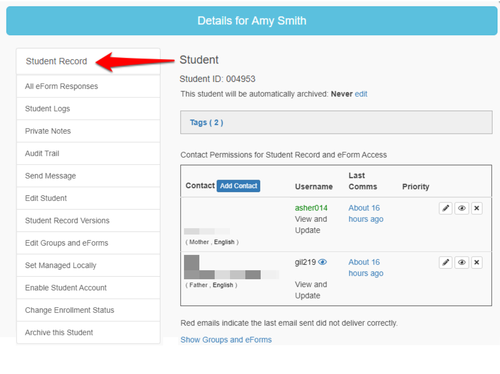
Task: Click the blue eye icon beside gil219
Action: pos(322,262)
